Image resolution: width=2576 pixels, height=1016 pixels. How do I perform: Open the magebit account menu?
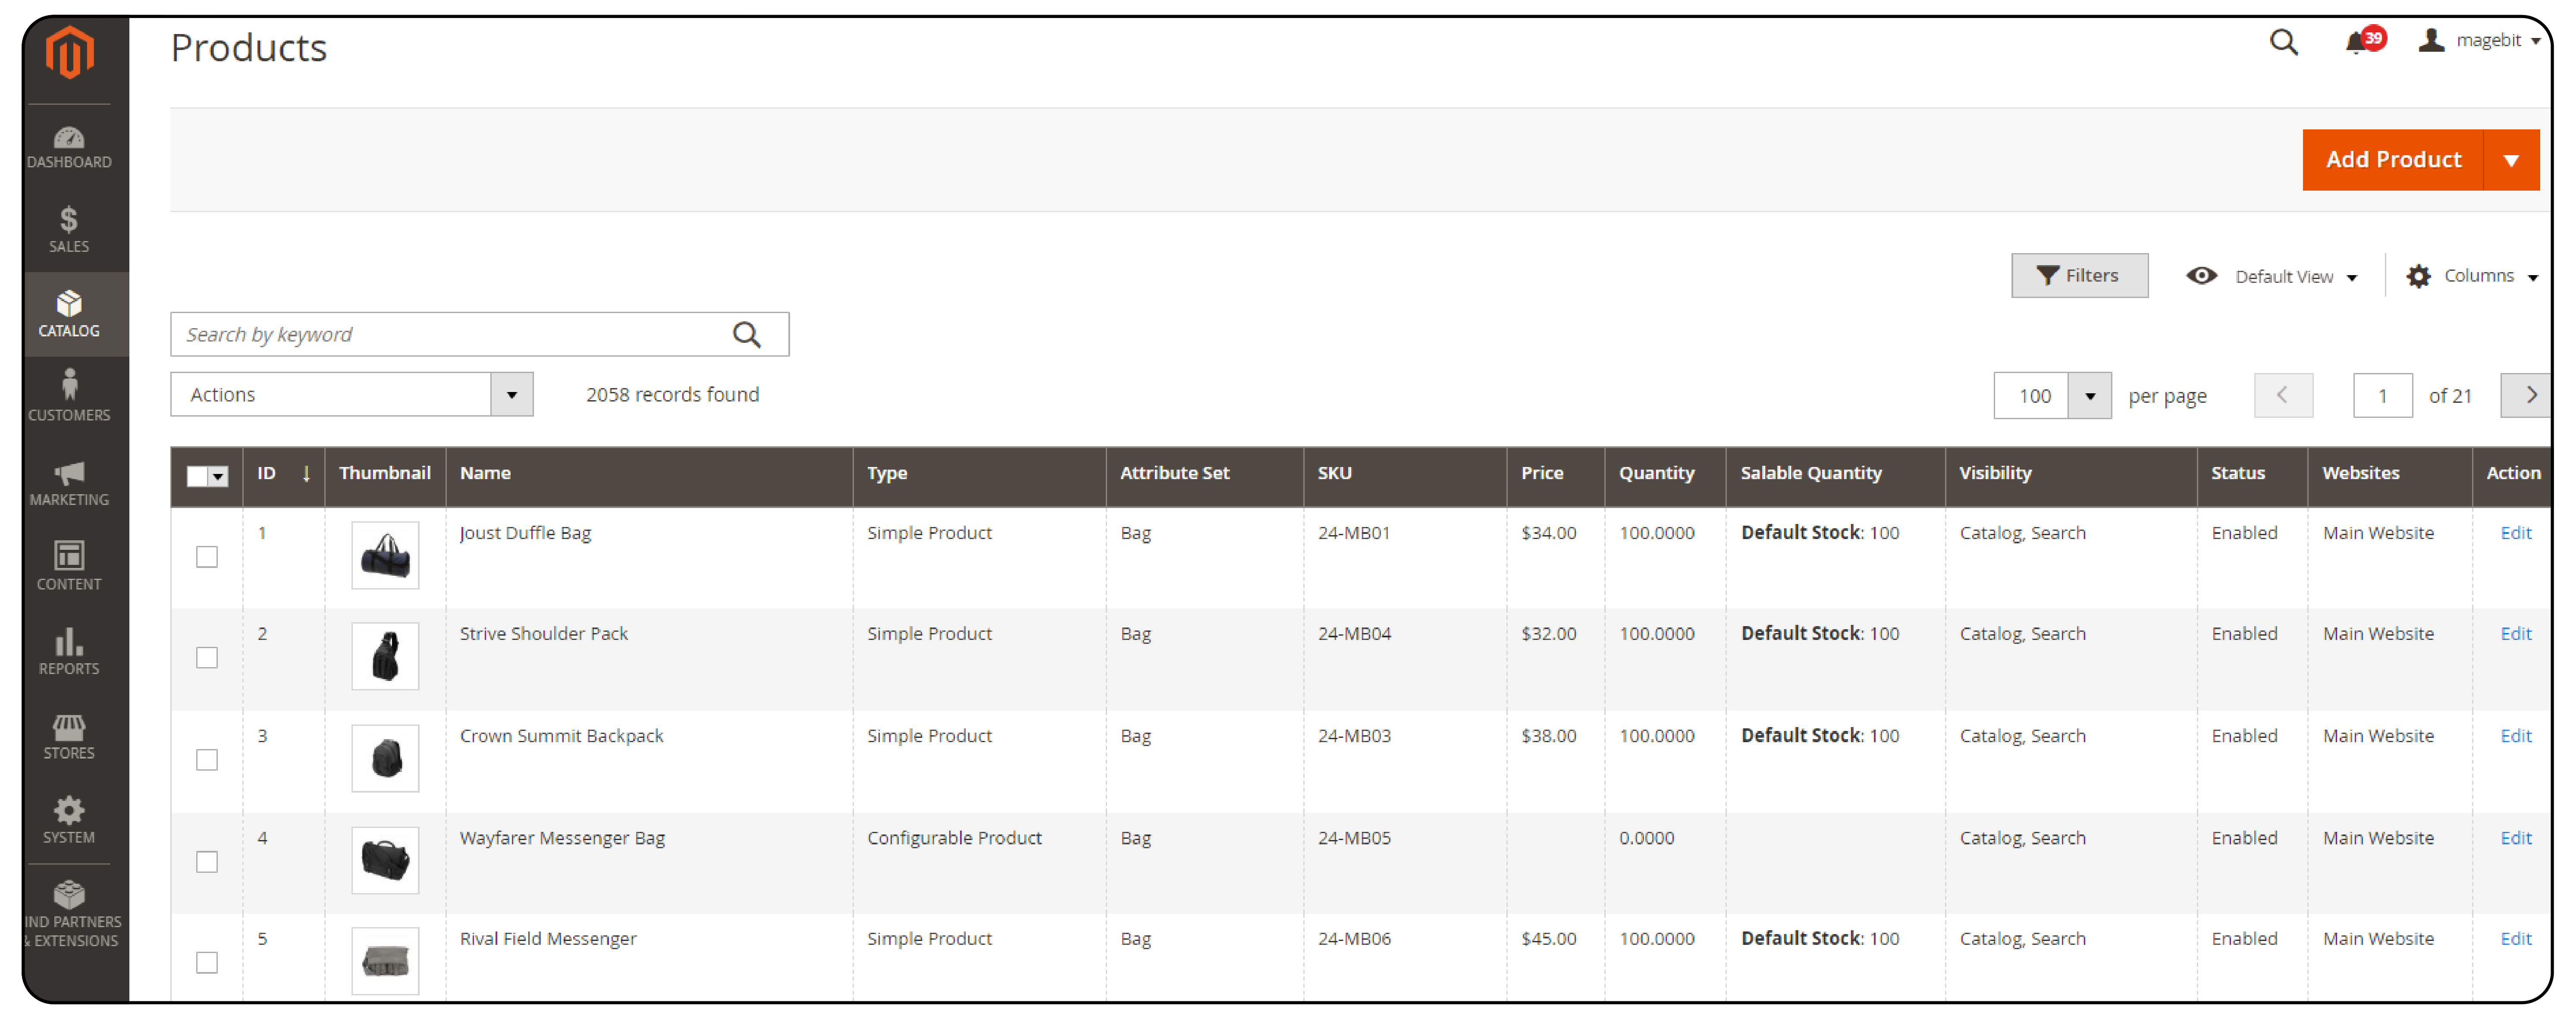pyautogui.click(x=2479, y=40)
